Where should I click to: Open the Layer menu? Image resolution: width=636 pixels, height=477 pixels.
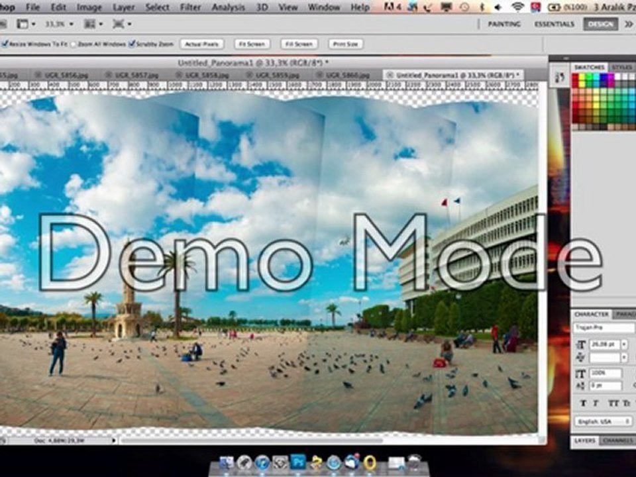pos(124,7)
